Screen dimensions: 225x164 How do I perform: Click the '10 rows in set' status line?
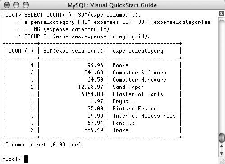click(x=41, y=145)
